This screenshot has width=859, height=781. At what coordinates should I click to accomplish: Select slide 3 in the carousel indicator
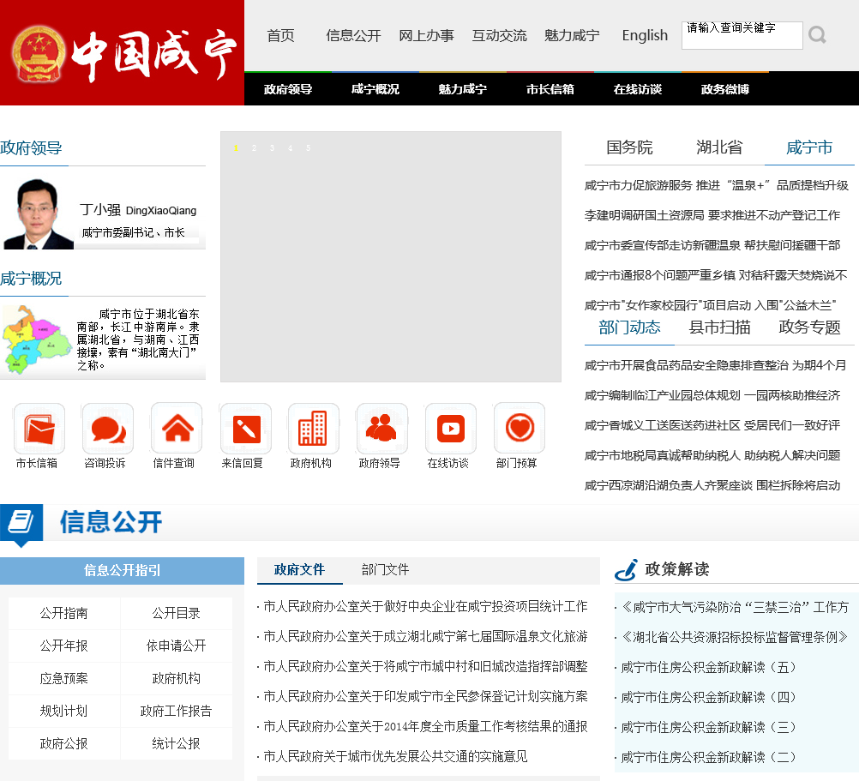pos(272,147)
